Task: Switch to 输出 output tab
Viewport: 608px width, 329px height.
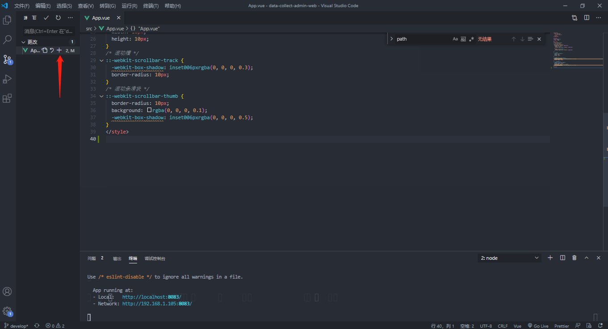Action: (x=117, y=258)
